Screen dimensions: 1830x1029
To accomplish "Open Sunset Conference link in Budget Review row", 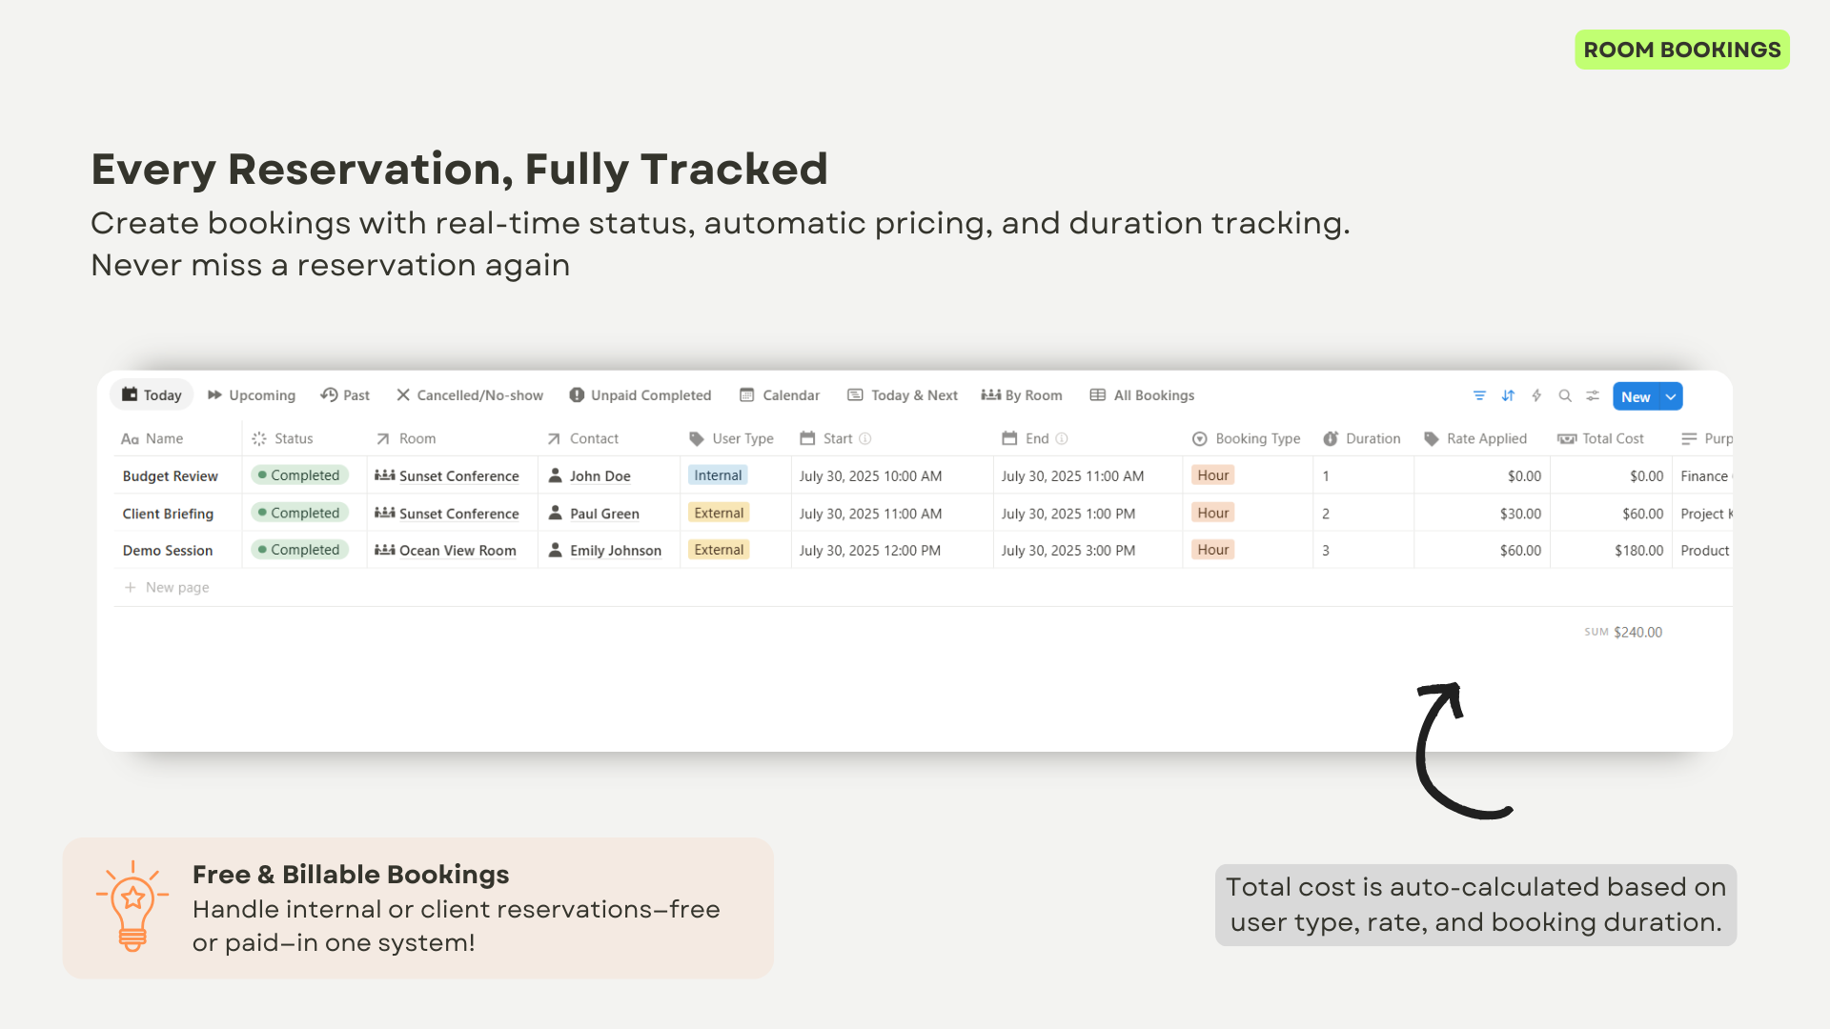I will tap(458, 475).
